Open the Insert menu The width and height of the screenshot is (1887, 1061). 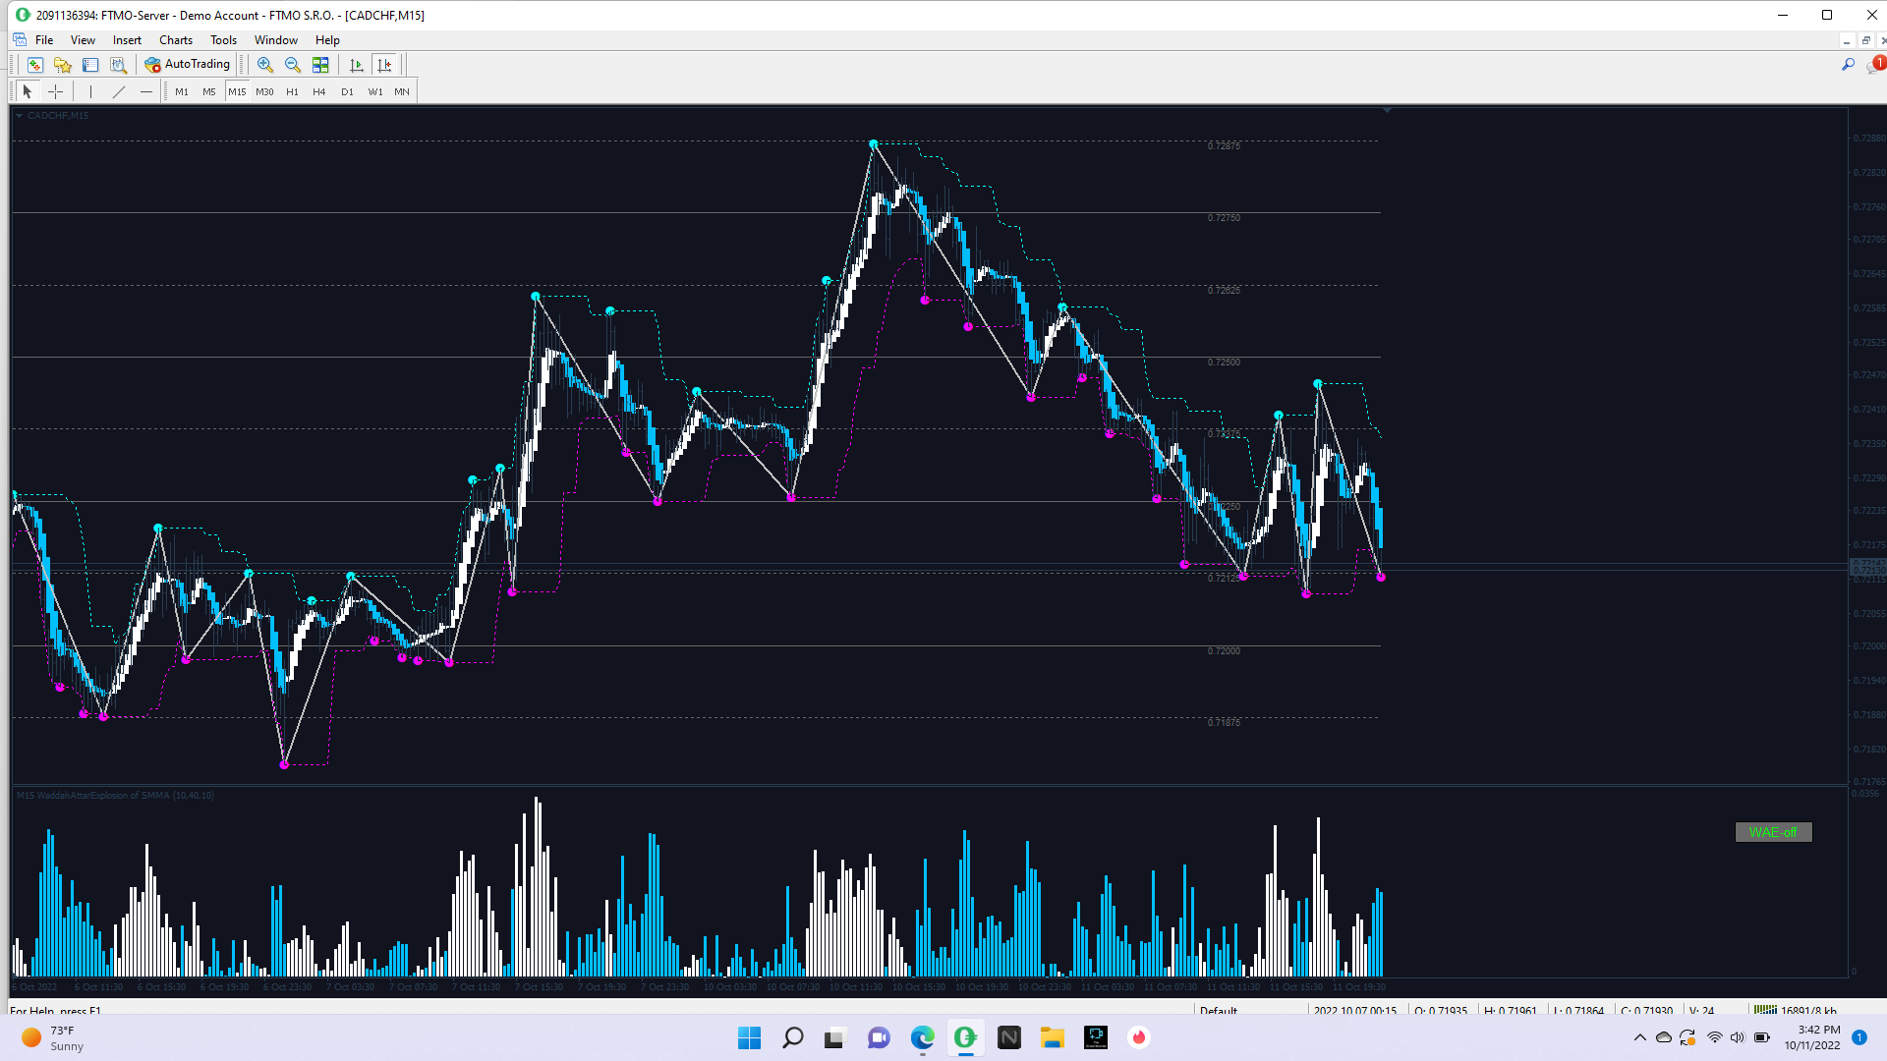click(x=127, y=40)
